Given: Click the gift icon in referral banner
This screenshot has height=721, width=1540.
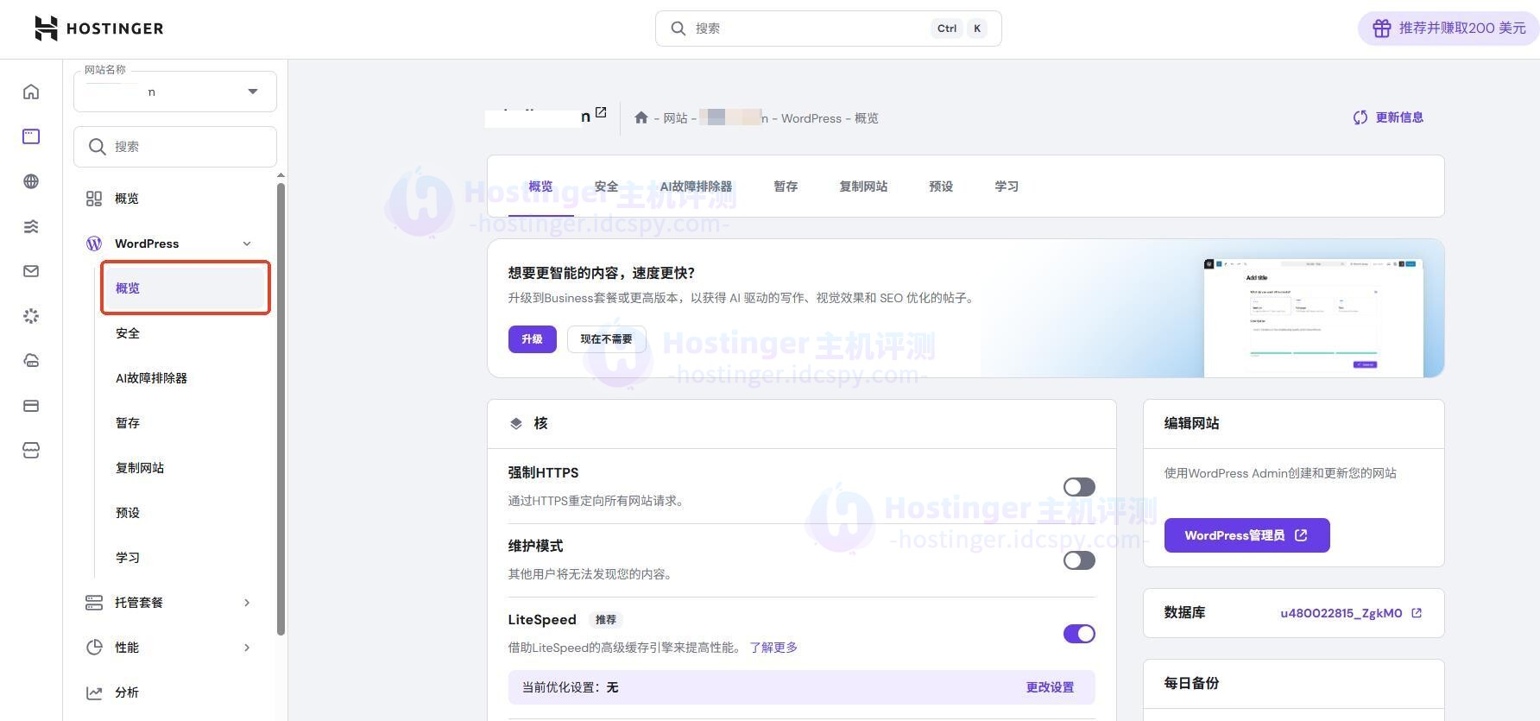Looking at the screenshot, I should point(1382,28).
